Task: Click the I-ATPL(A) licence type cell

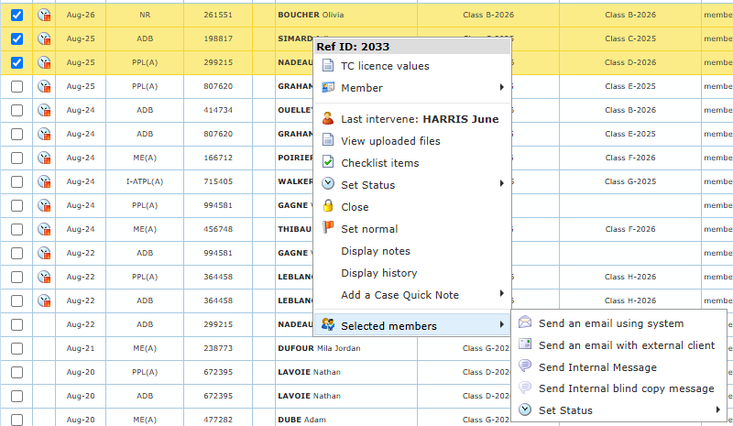Action: click(x=145, y=181)
